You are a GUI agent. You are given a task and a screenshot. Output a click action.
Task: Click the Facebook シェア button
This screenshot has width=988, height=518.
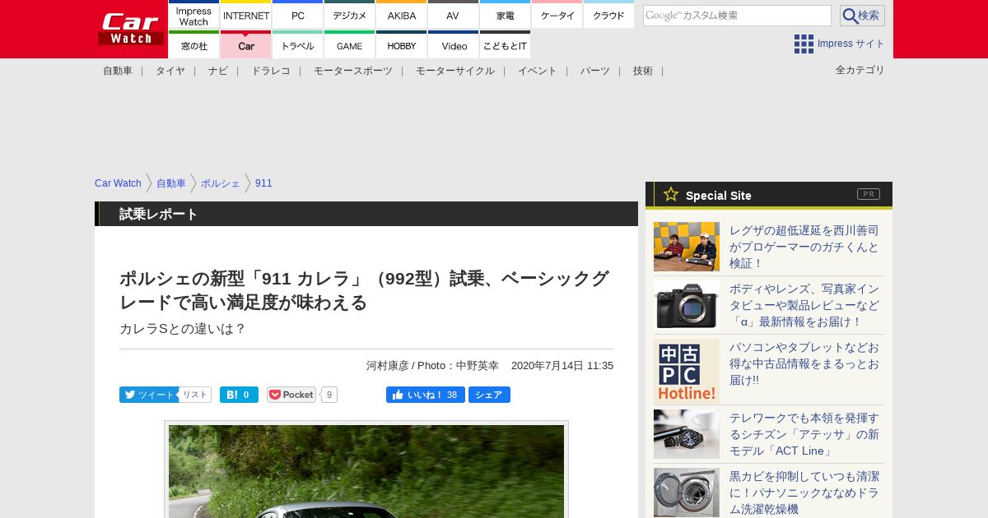tap(489, 395)
